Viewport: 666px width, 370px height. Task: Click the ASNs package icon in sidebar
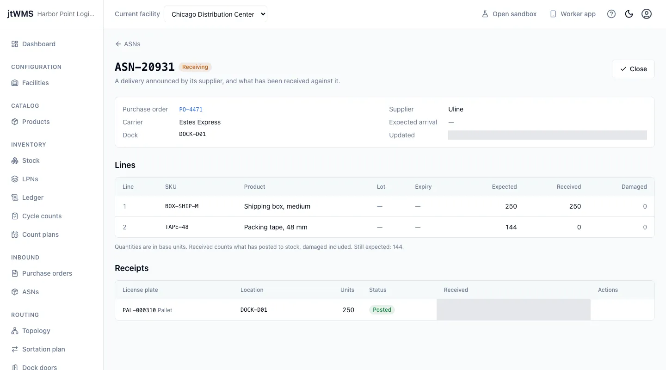click(15, 292)
